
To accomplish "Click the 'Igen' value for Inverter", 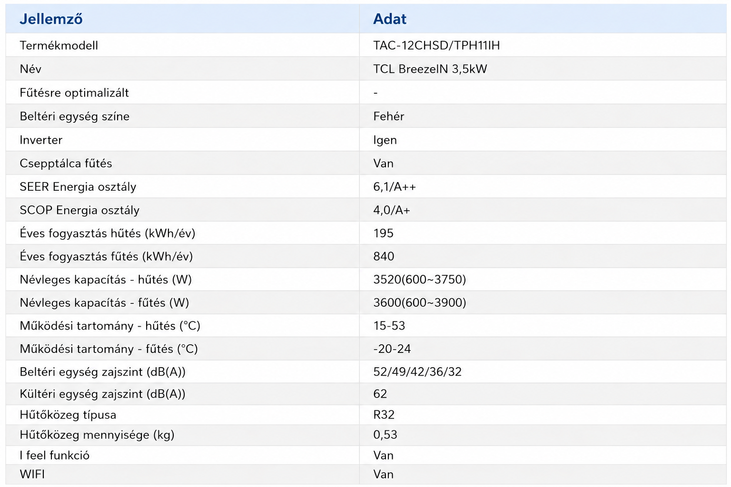I will point(385,140).
